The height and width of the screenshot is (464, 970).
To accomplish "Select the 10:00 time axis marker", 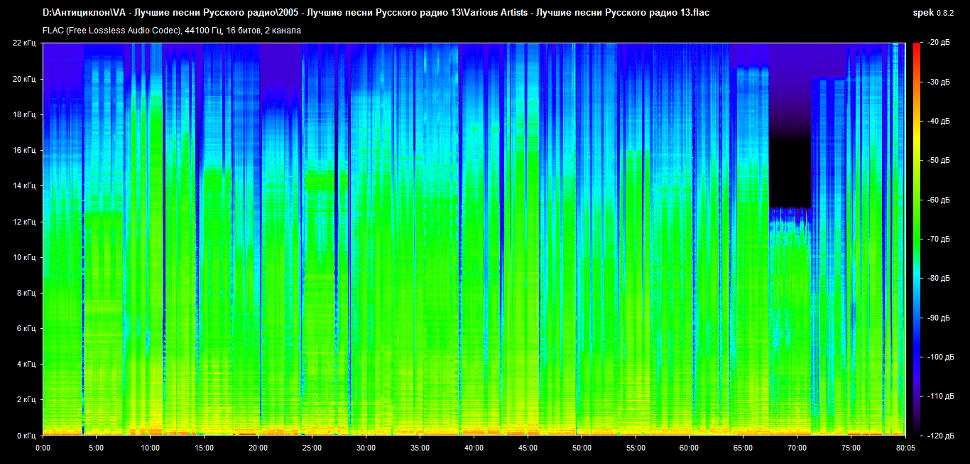I will pos(150,448).
